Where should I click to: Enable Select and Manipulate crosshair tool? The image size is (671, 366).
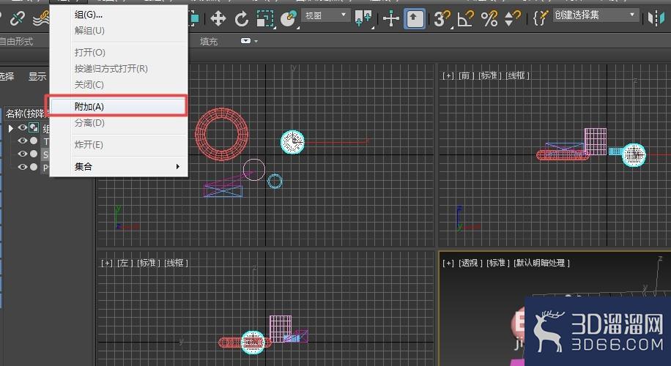[390, 19]
